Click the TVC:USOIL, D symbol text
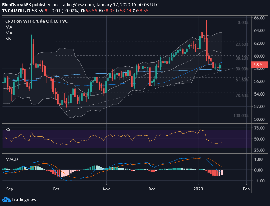Viewport: 270px width, 206px height. coord(16,11)
